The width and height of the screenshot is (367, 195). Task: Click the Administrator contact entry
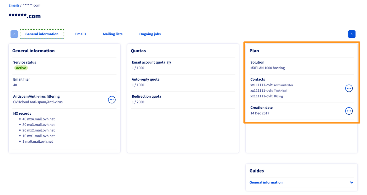[272, 85]
